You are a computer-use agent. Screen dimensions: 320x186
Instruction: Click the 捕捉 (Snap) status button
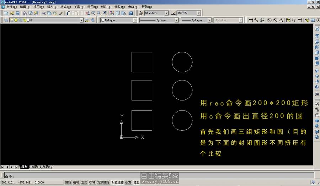pyautogui.click(x=68, y=182)
